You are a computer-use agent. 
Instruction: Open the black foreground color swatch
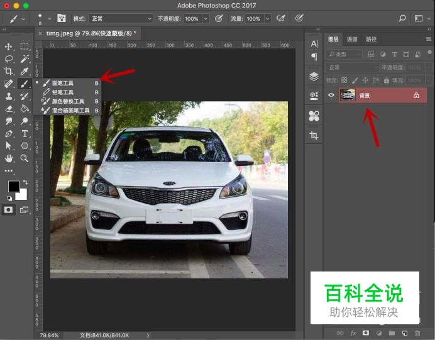tap(13, 186)
